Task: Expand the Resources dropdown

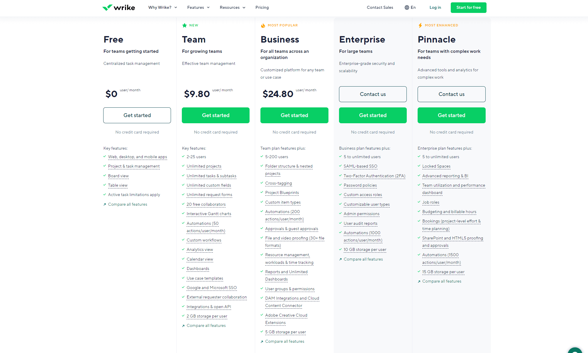Action: (232, 7)
